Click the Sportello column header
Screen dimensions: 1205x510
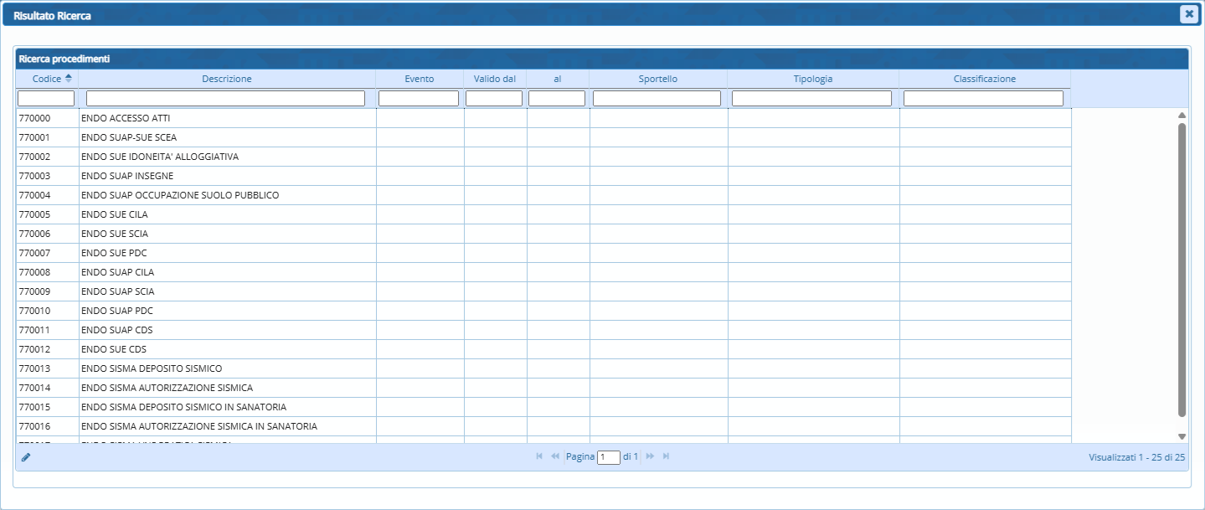(x=657, y=79)
